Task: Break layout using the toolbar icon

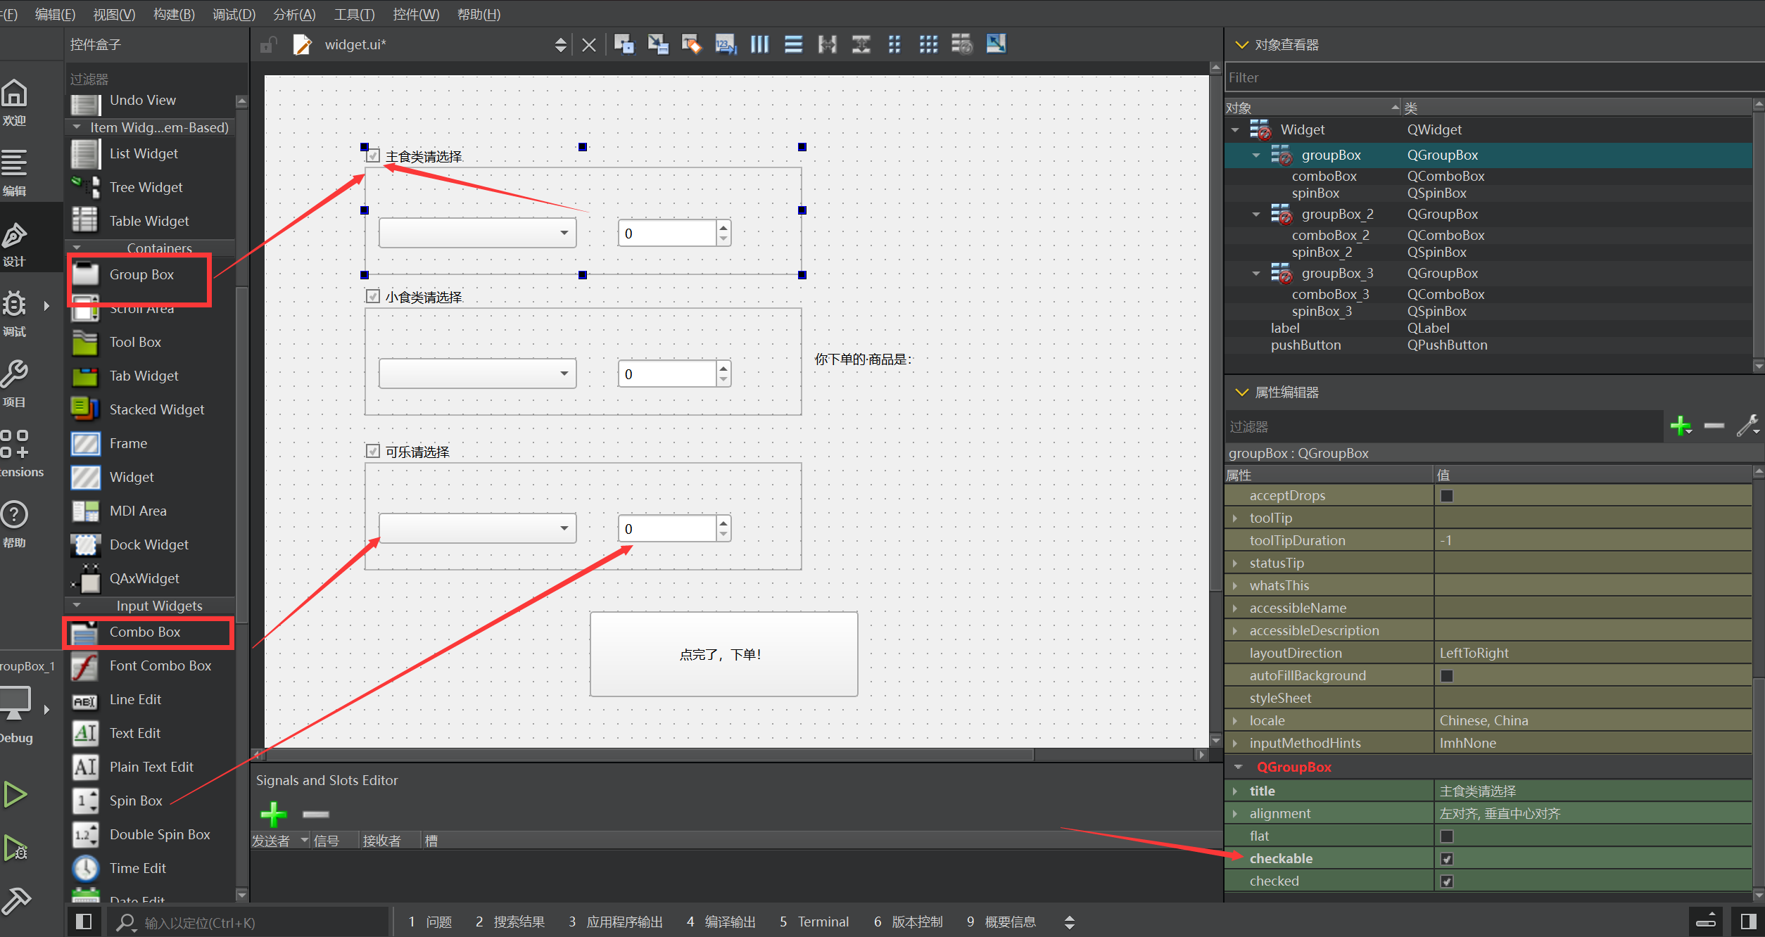Action: pyautogui.click(x=962, y=44)
